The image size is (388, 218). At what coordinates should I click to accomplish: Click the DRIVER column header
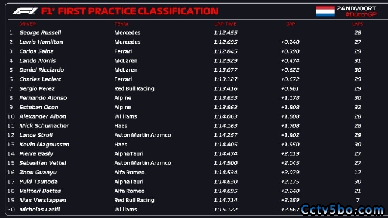click(x=27, y=24)
